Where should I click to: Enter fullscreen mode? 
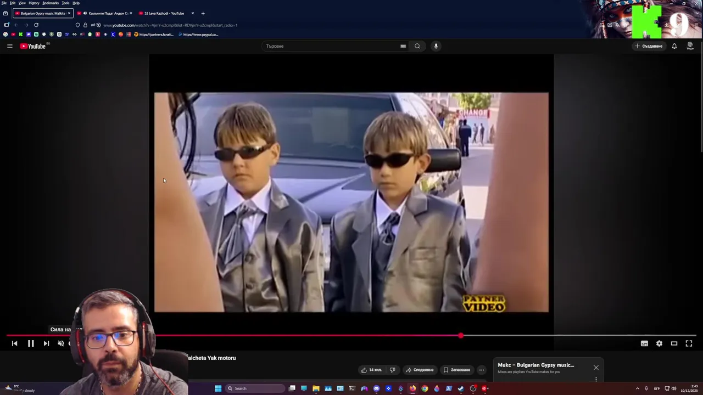(689, 343)
